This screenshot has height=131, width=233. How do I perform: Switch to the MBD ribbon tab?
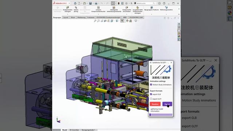click(125, 17)
